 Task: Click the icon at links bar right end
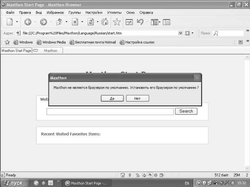coord(240,42)
